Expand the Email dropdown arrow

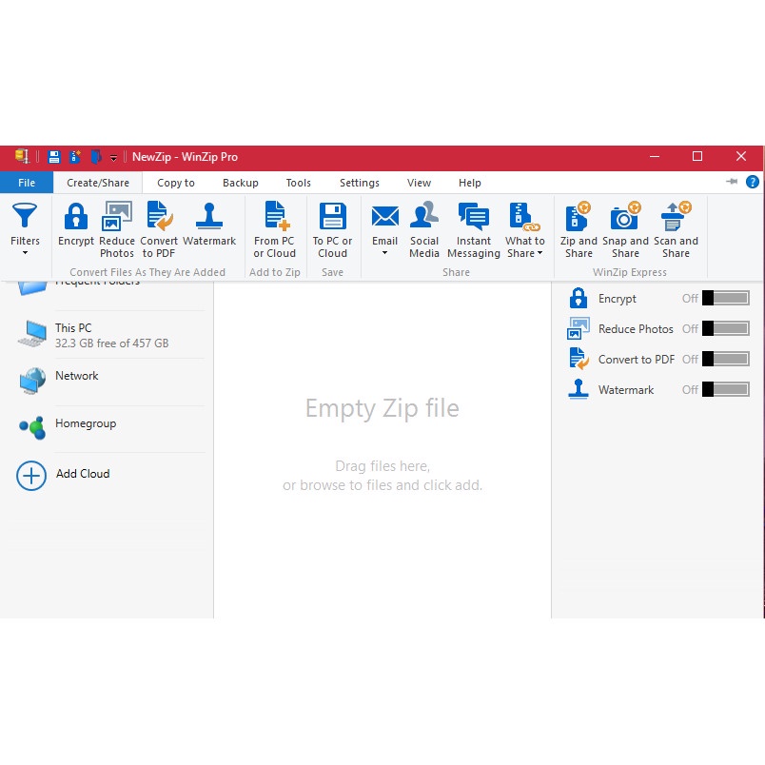click(x=385, y=253)
